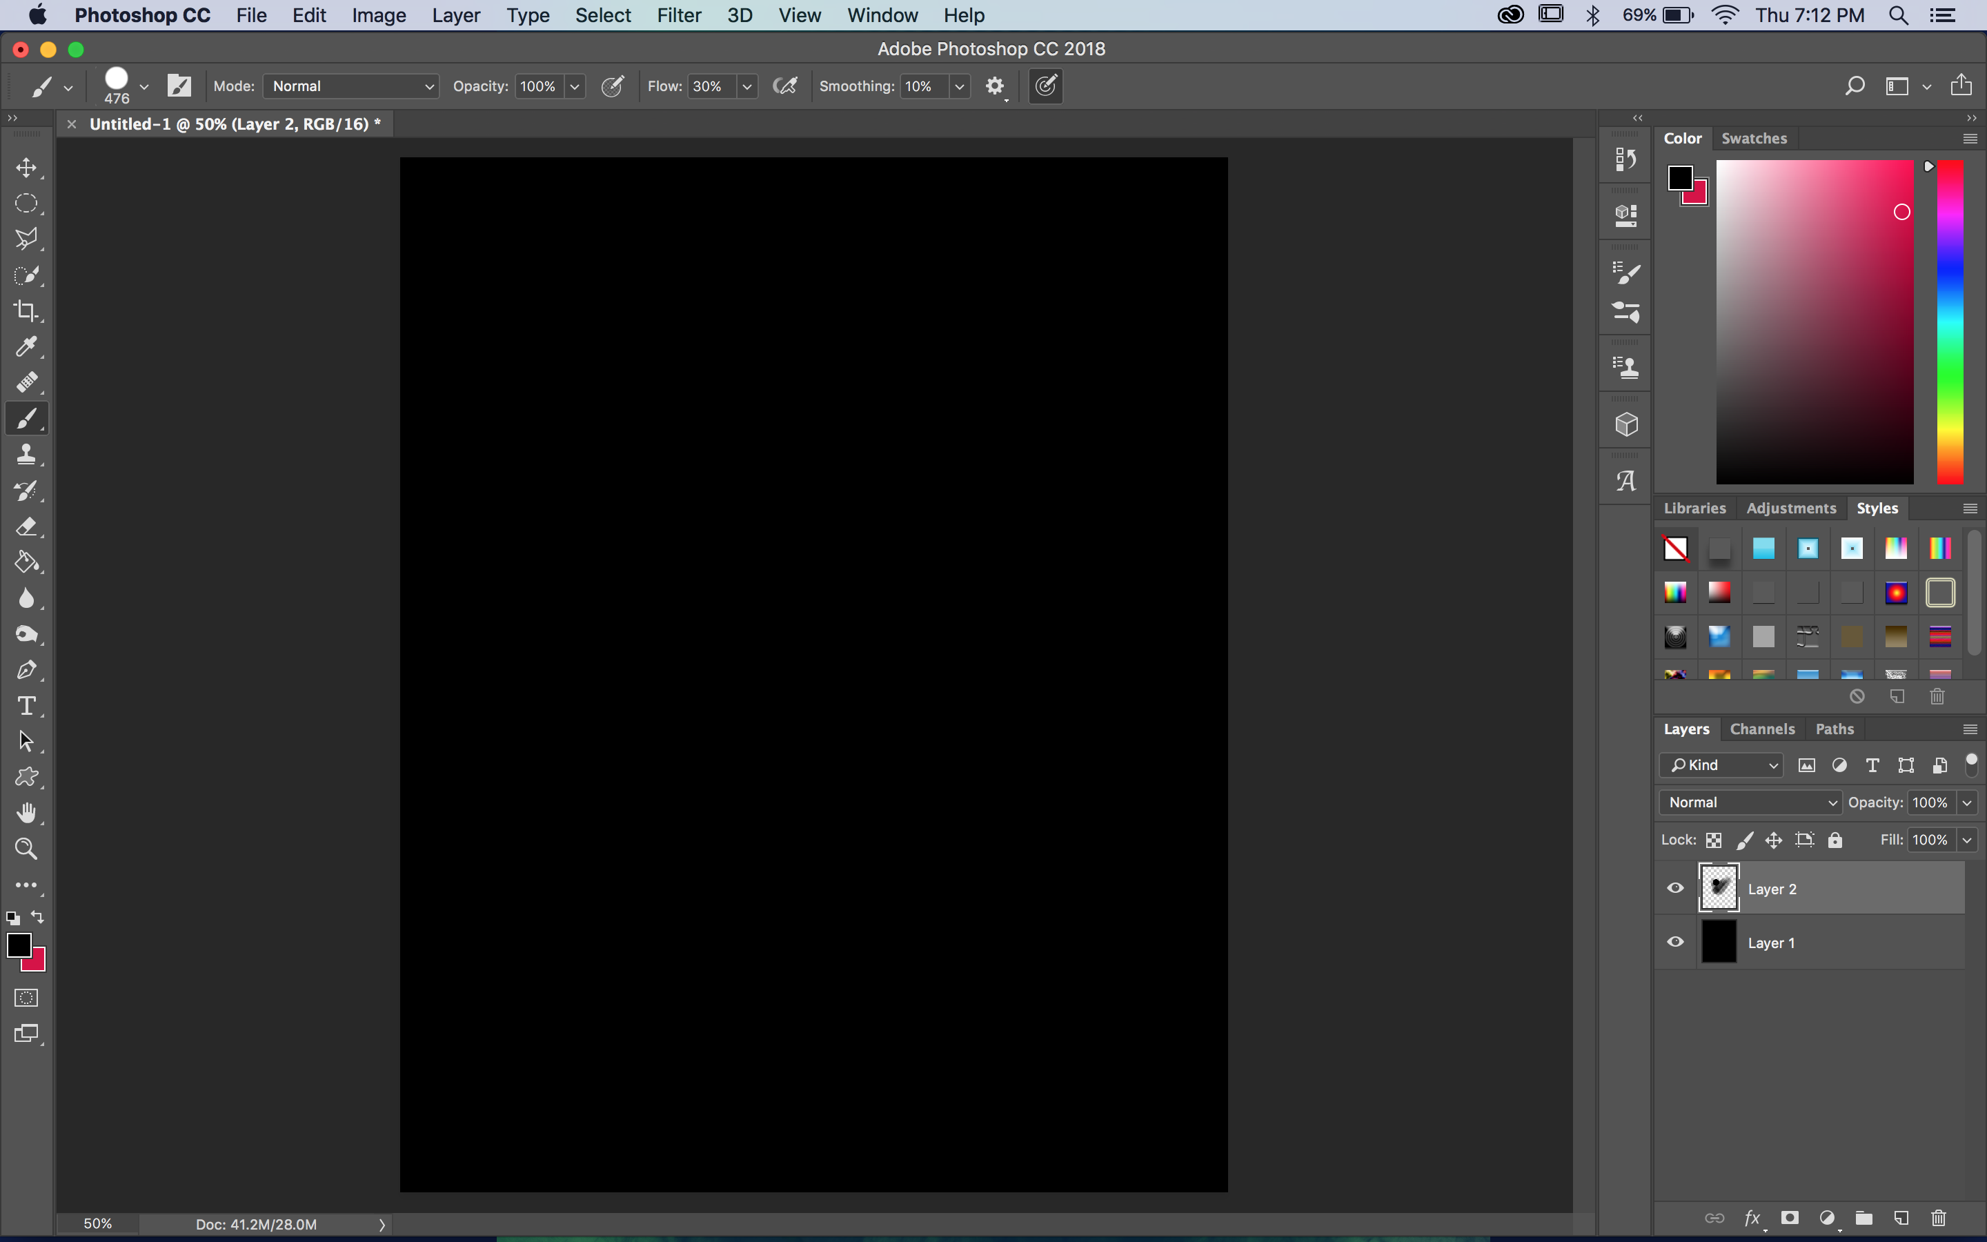Select the Move tool
Screen dimensions: 1987x1242
(26, 168)
